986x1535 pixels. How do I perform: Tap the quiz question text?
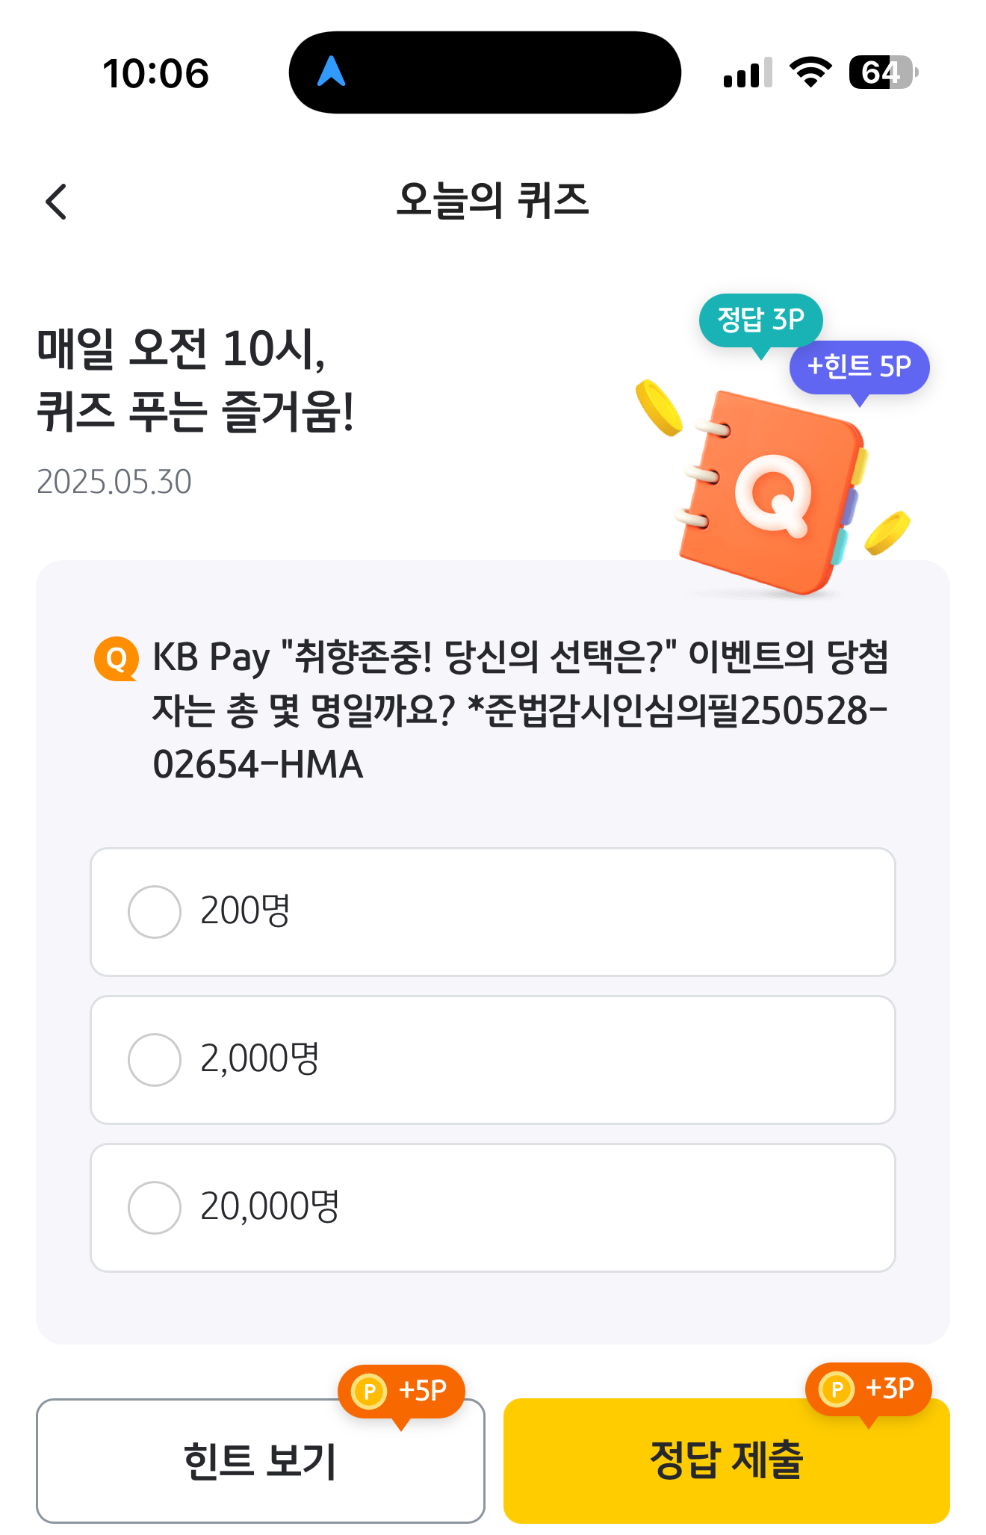point(520,710)
